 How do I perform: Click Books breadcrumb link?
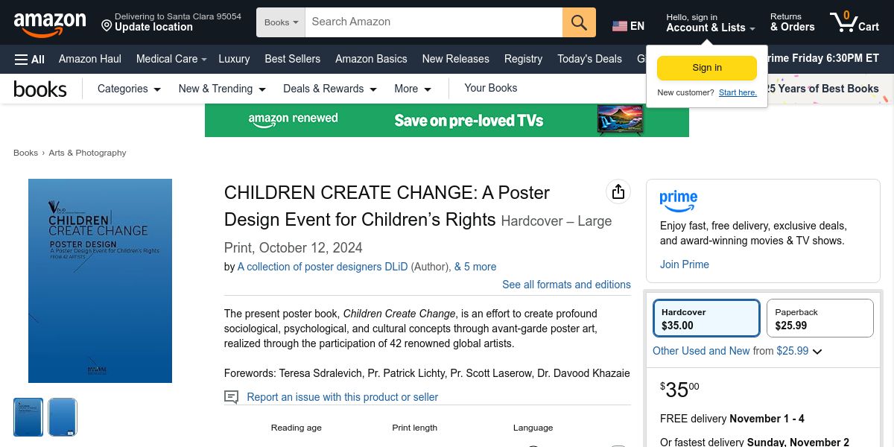25,153
